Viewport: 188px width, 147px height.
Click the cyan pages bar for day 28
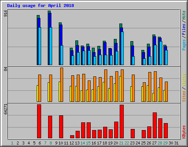click(161, 53)
